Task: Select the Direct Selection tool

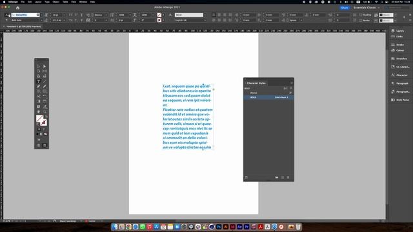Action: tap(45, 66)
